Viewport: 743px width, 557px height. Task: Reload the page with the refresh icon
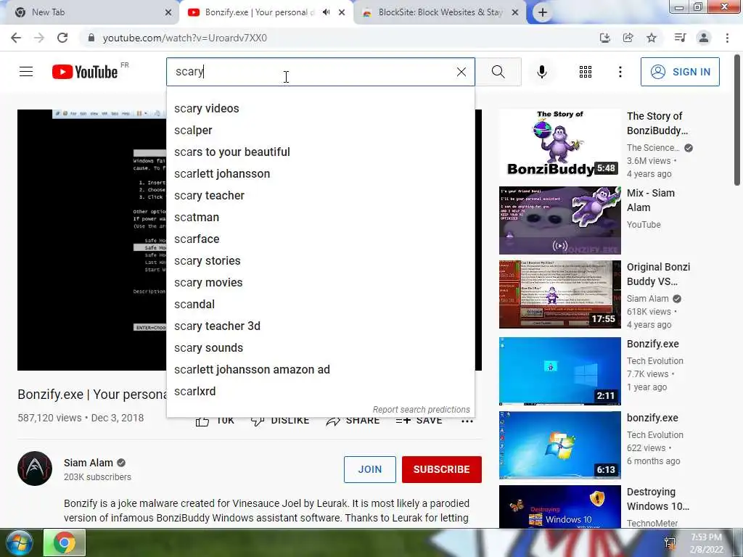(x=62, y=38)
